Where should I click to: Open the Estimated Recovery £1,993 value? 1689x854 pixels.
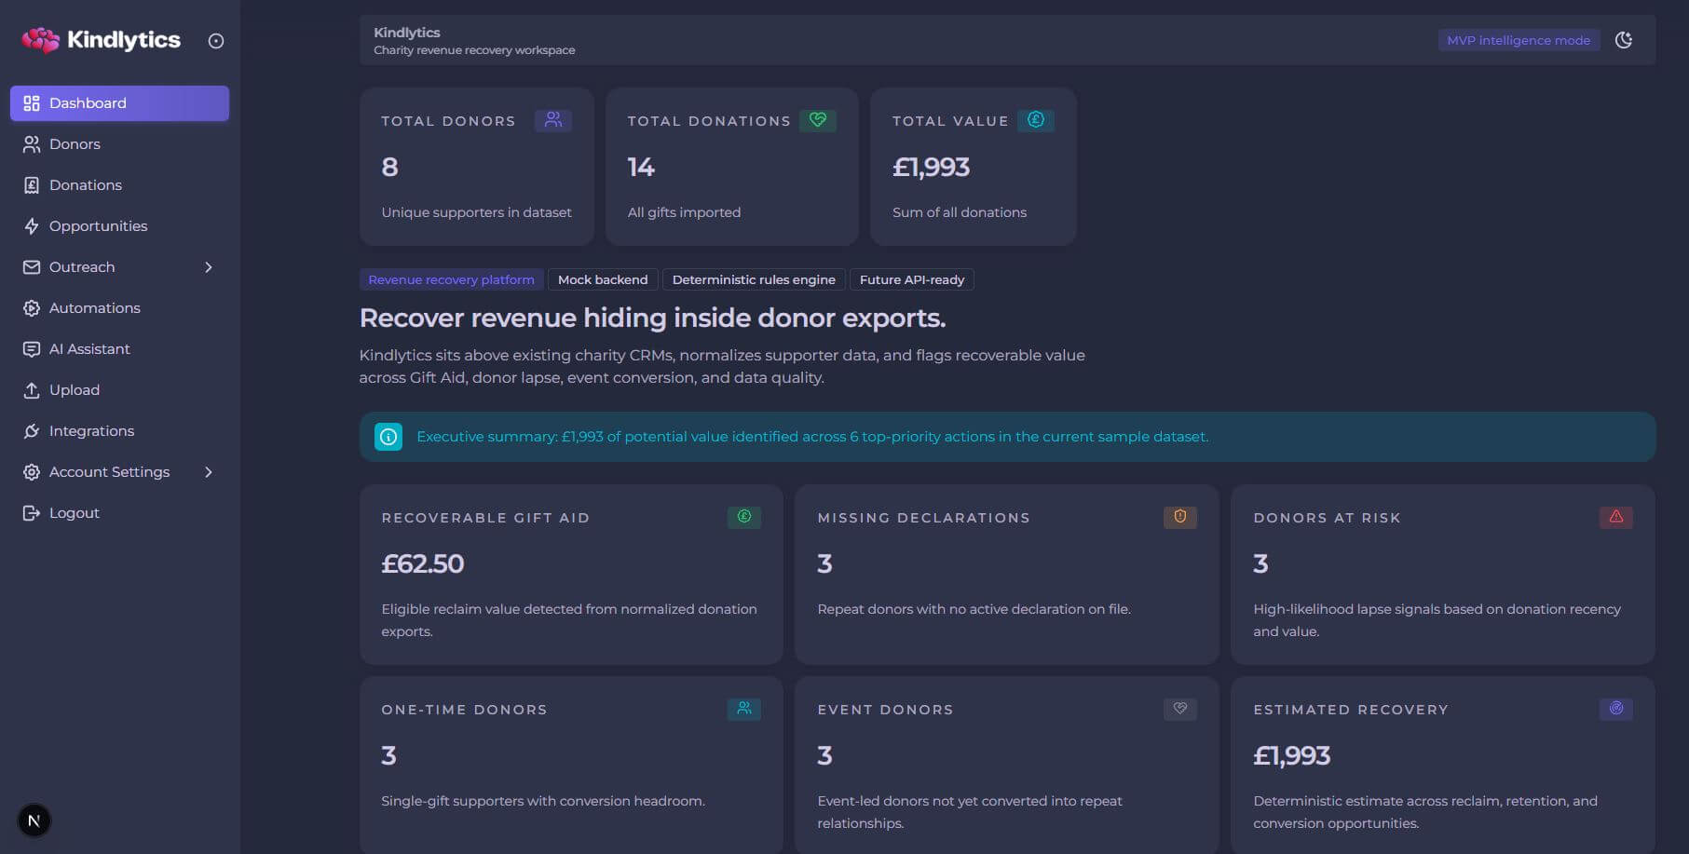point(1292,755)
